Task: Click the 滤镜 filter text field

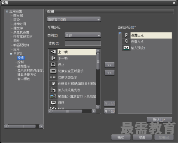Action: [x=83, y=43]
